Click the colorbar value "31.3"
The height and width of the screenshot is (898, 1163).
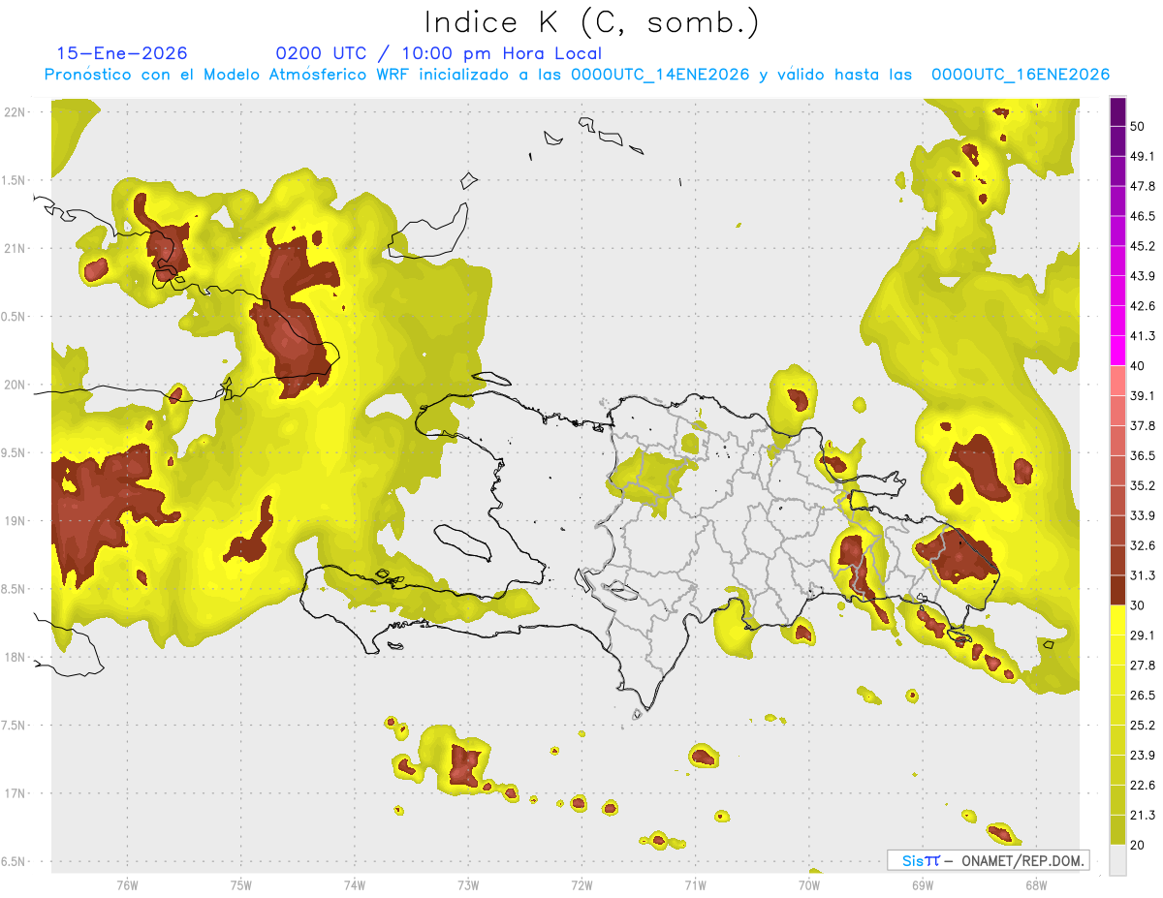[1142, 576]
